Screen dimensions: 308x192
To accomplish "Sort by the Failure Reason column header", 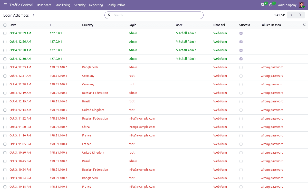I will [x=271, y=25].
